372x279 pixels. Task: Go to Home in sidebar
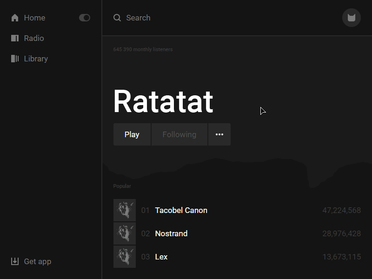coord(34,18)
